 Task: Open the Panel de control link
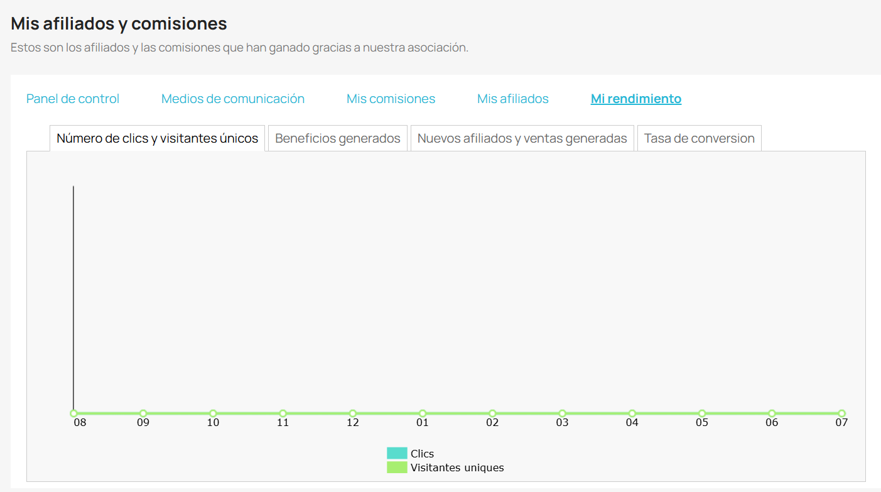click(x=73, y=99)
